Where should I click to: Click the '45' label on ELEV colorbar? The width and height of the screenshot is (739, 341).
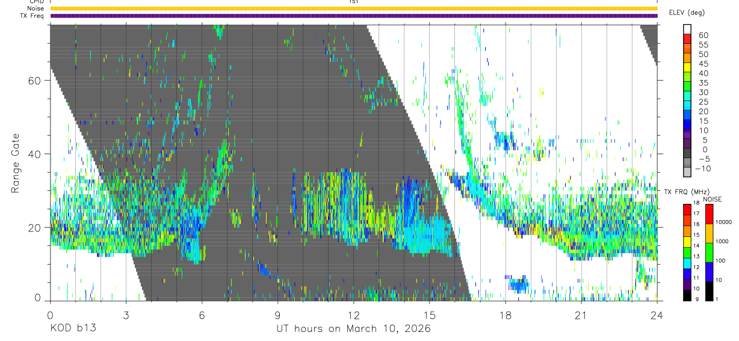point(703,64)
